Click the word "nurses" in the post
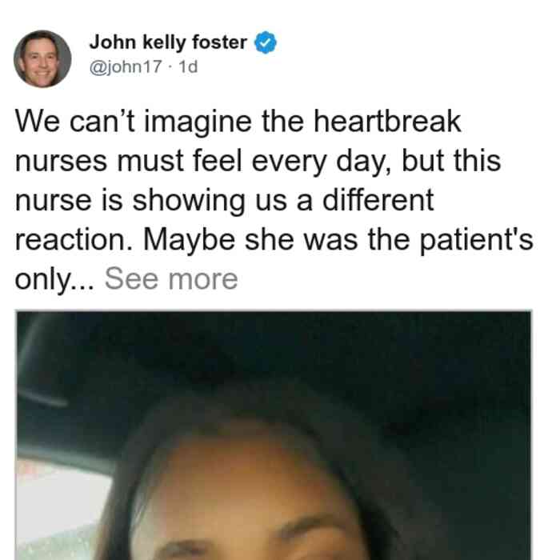The width and height of the screenshot is (560, 560). click(x=61, y=162)
